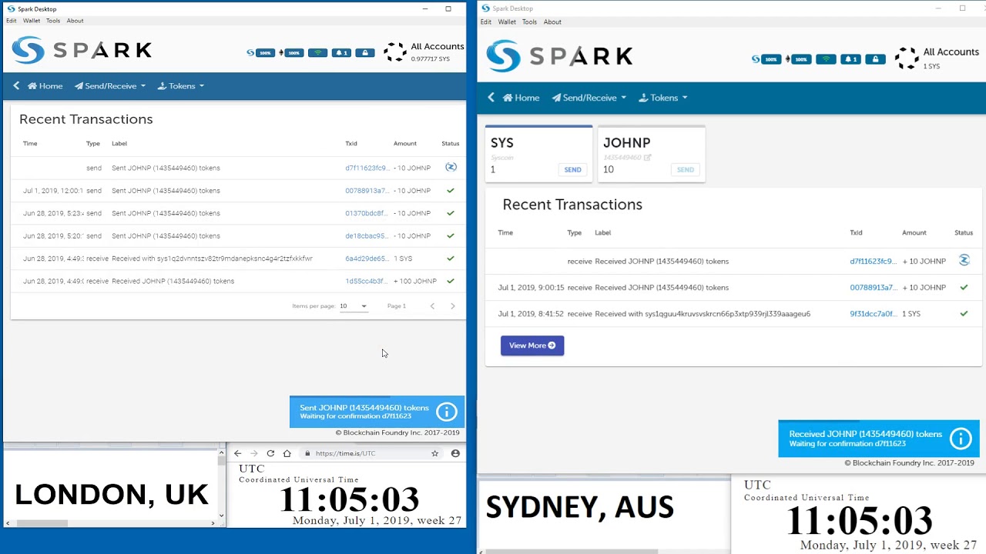
Task: Click 'Received with sys1qguu4kruvsvskrcn66p3xtp939rjl339aaageu6' label
Action: 703,313
